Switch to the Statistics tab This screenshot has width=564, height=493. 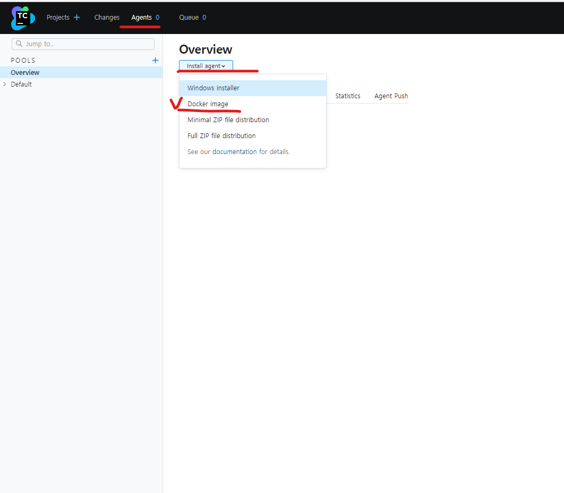[x=348, y=96]
